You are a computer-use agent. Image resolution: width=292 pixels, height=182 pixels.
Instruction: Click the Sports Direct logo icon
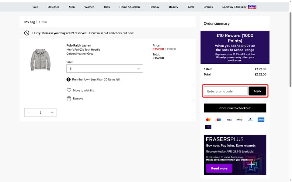(252, 7)
